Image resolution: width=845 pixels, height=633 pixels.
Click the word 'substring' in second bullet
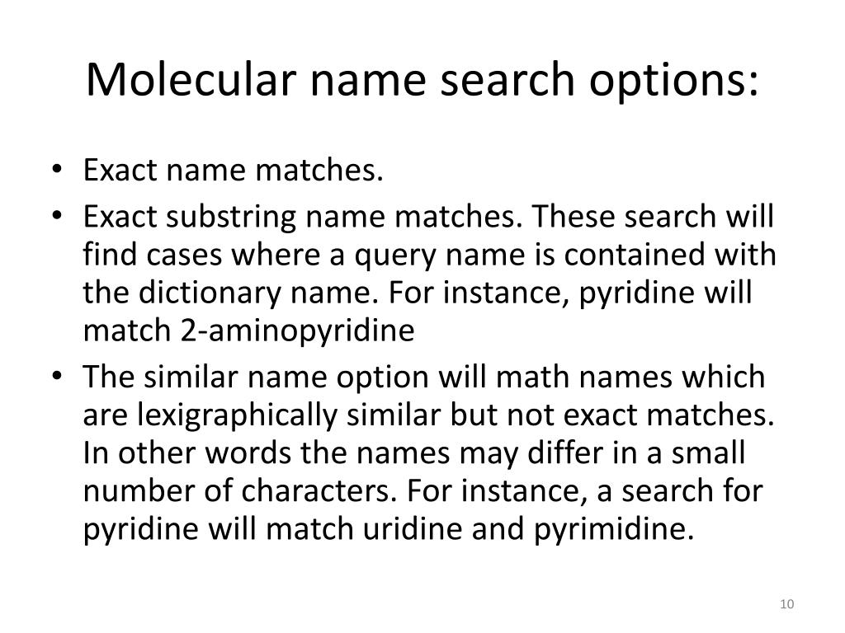[x=231, y=217]
